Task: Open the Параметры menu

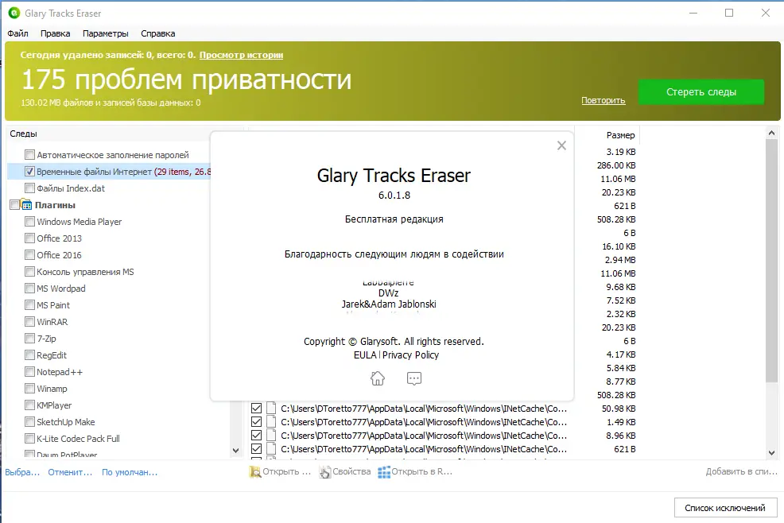Action: point(106,33)
